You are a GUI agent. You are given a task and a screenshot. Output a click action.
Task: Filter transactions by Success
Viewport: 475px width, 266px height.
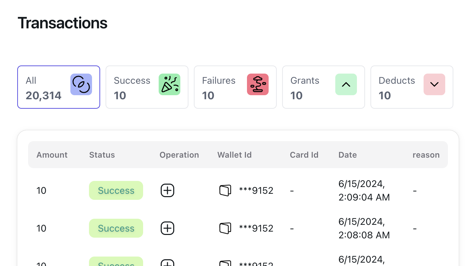pos(147,87)
